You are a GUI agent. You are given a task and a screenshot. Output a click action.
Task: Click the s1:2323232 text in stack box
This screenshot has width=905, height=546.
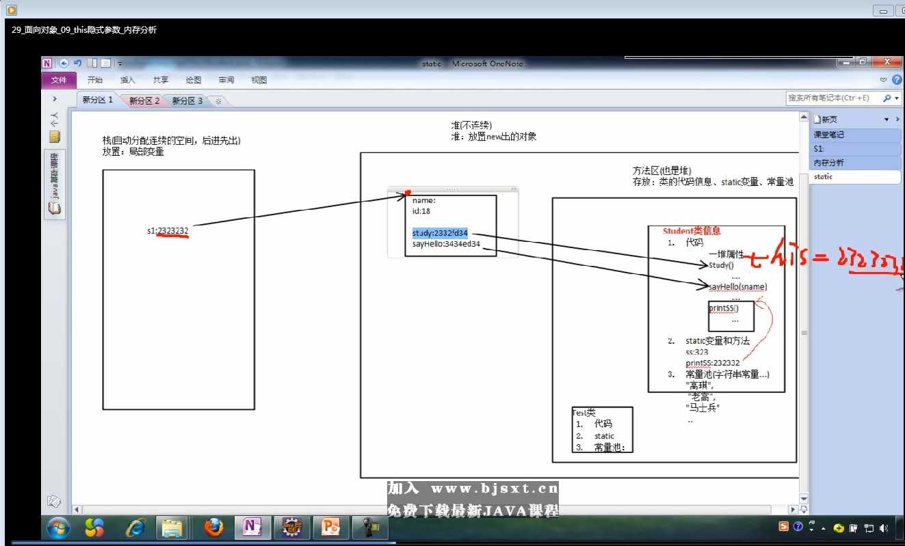168,231
